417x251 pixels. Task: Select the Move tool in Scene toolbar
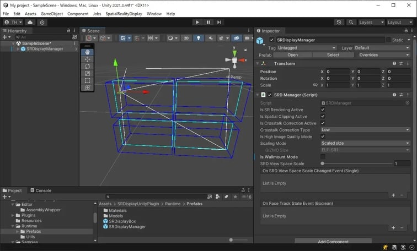coord(87,59)
